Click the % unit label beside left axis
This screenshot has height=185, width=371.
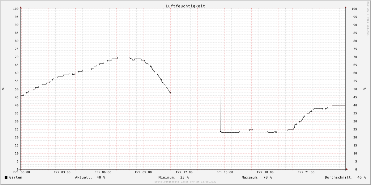[3, 88]
